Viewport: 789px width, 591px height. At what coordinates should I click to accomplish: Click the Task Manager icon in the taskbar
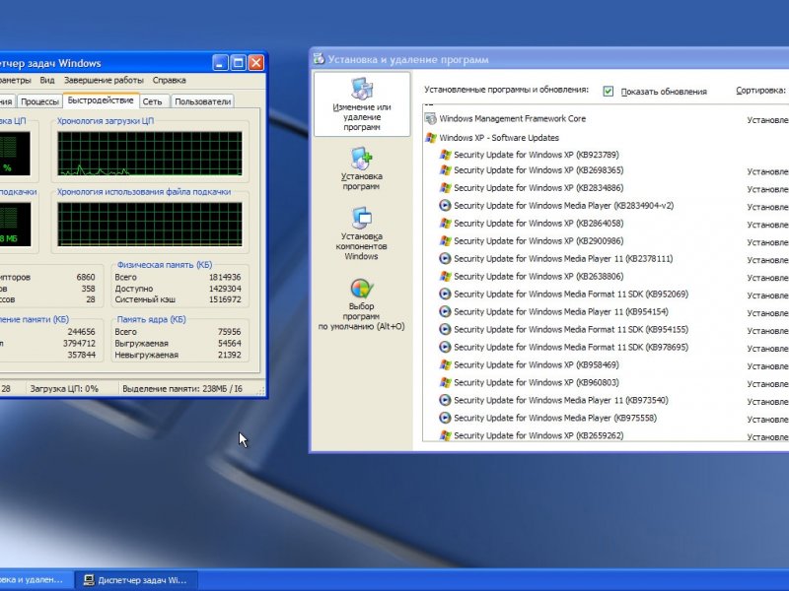click(x=89, y=580)
